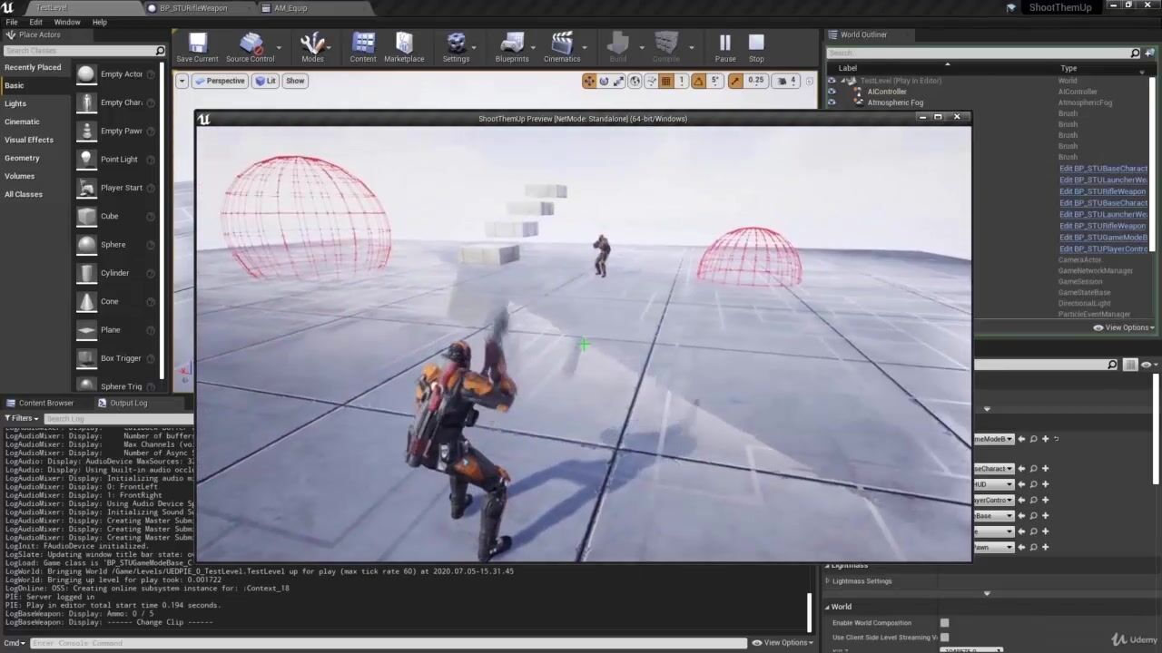The width and height of the screenshot is (1162, 653).
Task: Open the viewport options arrow dropdown
Action: coord(182,81)
